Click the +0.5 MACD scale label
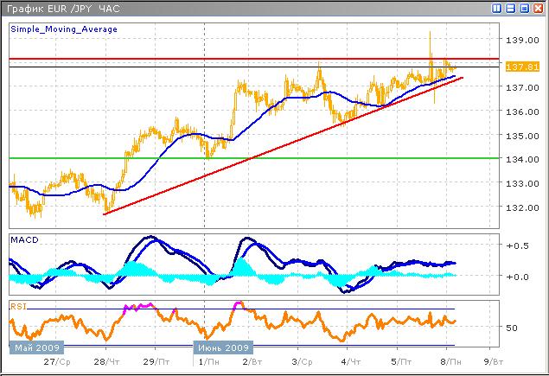The height and width of the screenshot is (376, 549). point(518,245)
